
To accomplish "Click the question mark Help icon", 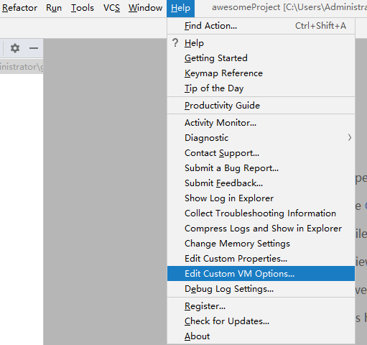I will (175, 43).
